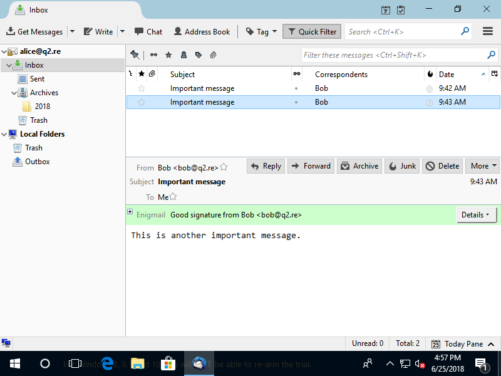
Task: Open the tasks icon in tab bar
Action: tap(401, 10)
